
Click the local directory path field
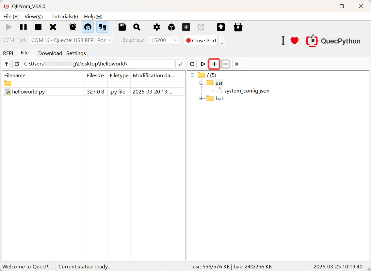point(98,64)
